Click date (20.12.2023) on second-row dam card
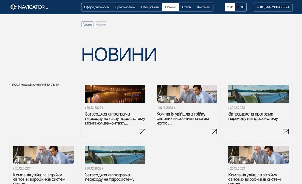Viewport: 302px width, 184px height. (x=94, y=169)
